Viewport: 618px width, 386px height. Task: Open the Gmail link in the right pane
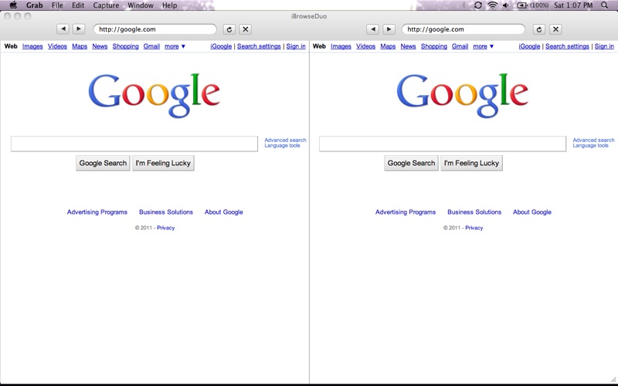(460, 46)
